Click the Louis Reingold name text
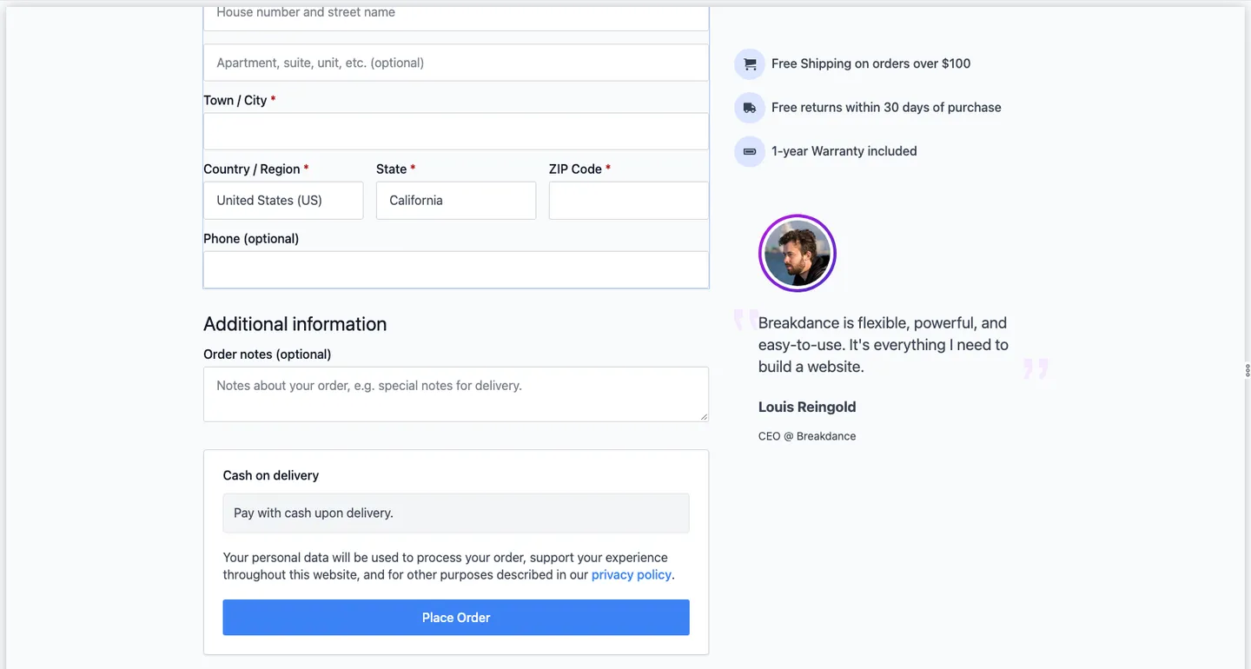Image resolution: width=1251 pixels, height=669 pixels. pyautogui.click(x=807, y=407)
